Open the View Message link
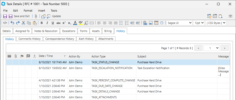 [223, 71]
